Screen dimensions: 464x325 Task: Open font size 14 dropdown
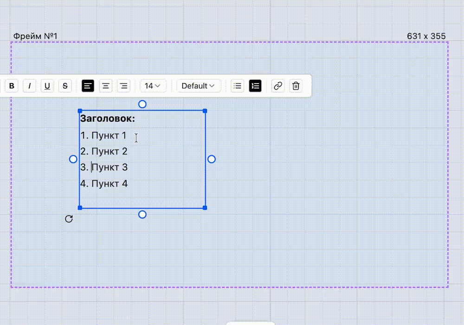[152, 86]
